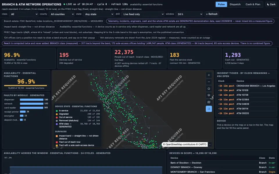Click the encryptor faults bar
This screenshot has width=279, height=174.
22,116
